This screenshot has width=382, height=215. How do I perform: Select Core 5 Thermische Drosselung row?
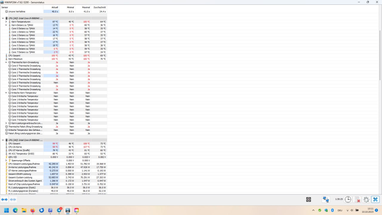pyautogui.click(x=53, y=82)
